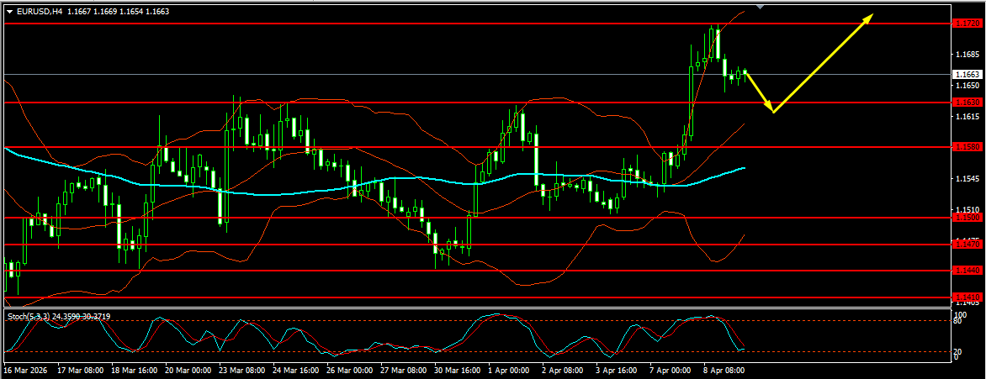
Task: Click the 1.1580 red price level label
Action: click(967, 147)
